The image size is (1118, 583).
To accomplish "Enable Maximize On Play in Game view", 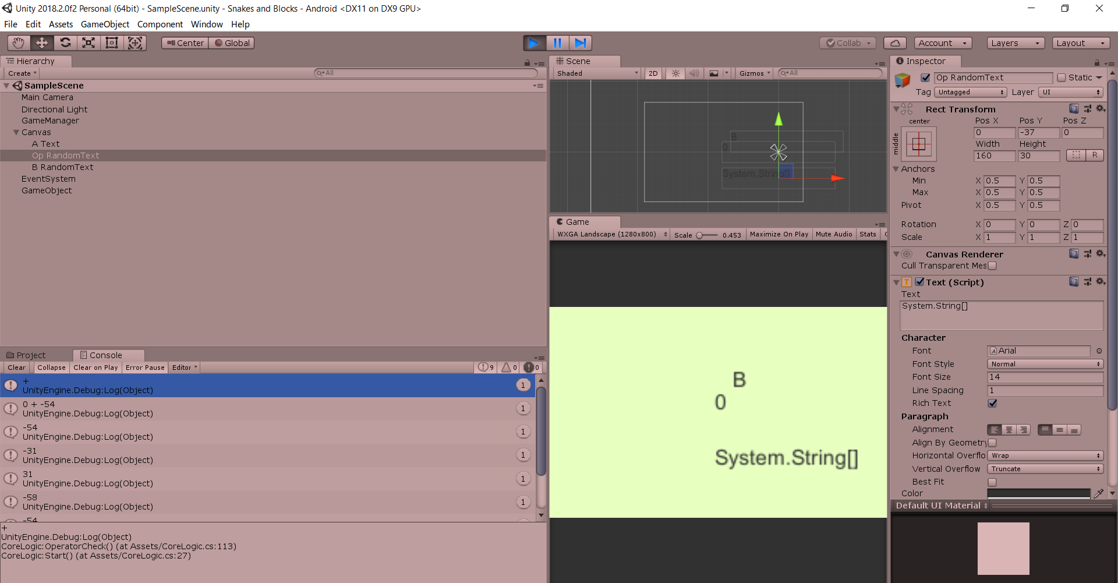I will coord(779,234).
